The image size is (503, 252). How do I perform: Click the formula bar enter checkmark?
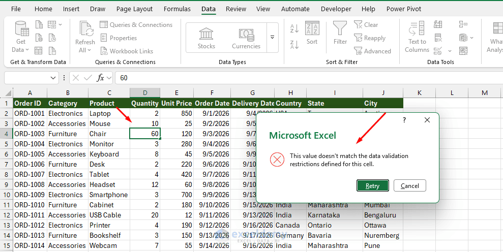click(x=87, y=78)
